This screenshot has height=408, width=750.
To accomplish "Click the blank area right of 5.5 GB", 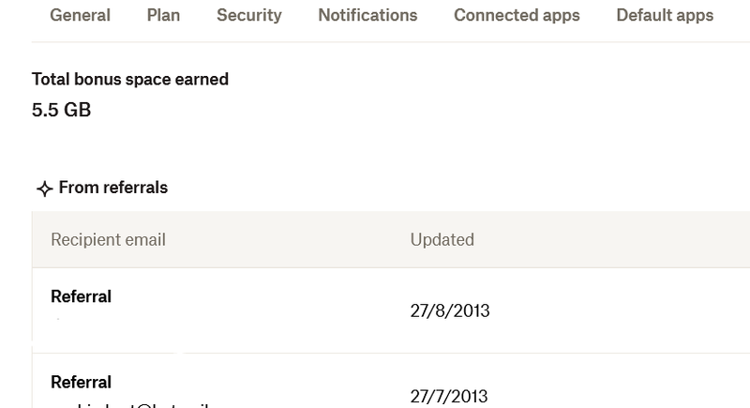I will pyautogui.click(x=375, y=110).
